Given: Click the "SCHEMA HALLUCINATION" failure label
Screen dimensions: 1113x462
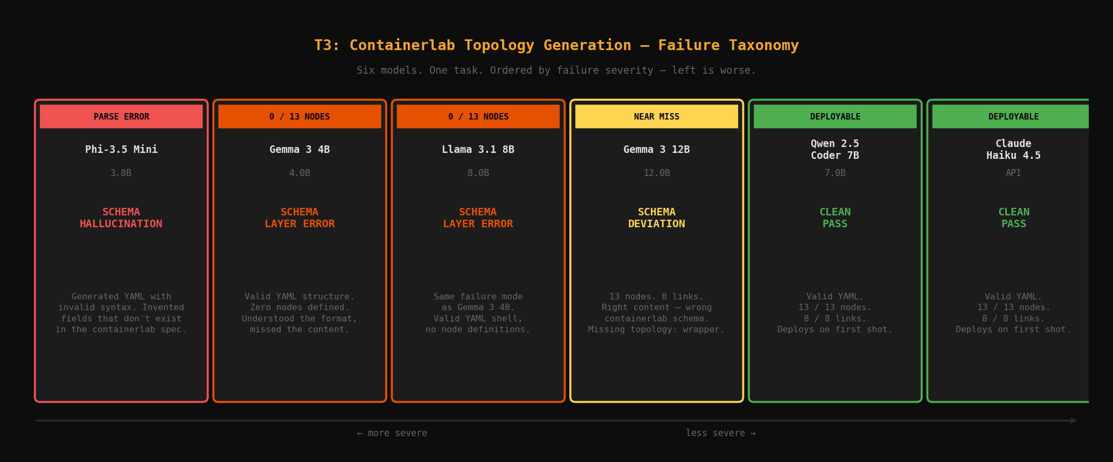Looking at the screenshot, I should point(121,218).
